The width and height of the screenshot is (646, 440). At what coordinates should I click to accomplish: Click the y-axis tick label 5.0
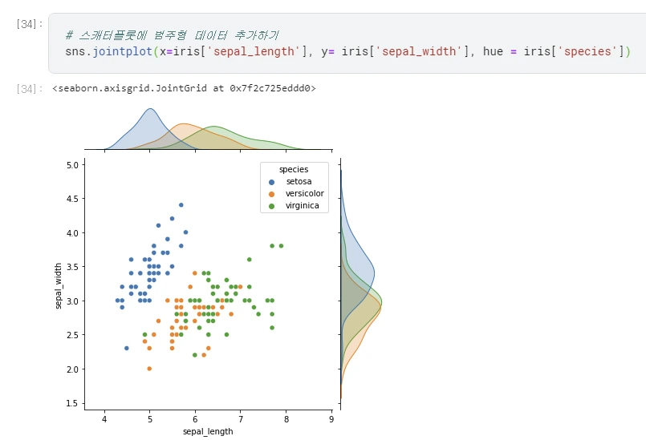coord(72,165)
